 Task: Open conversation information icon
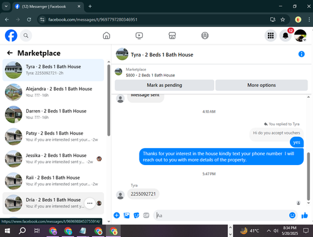pos(302,54)
